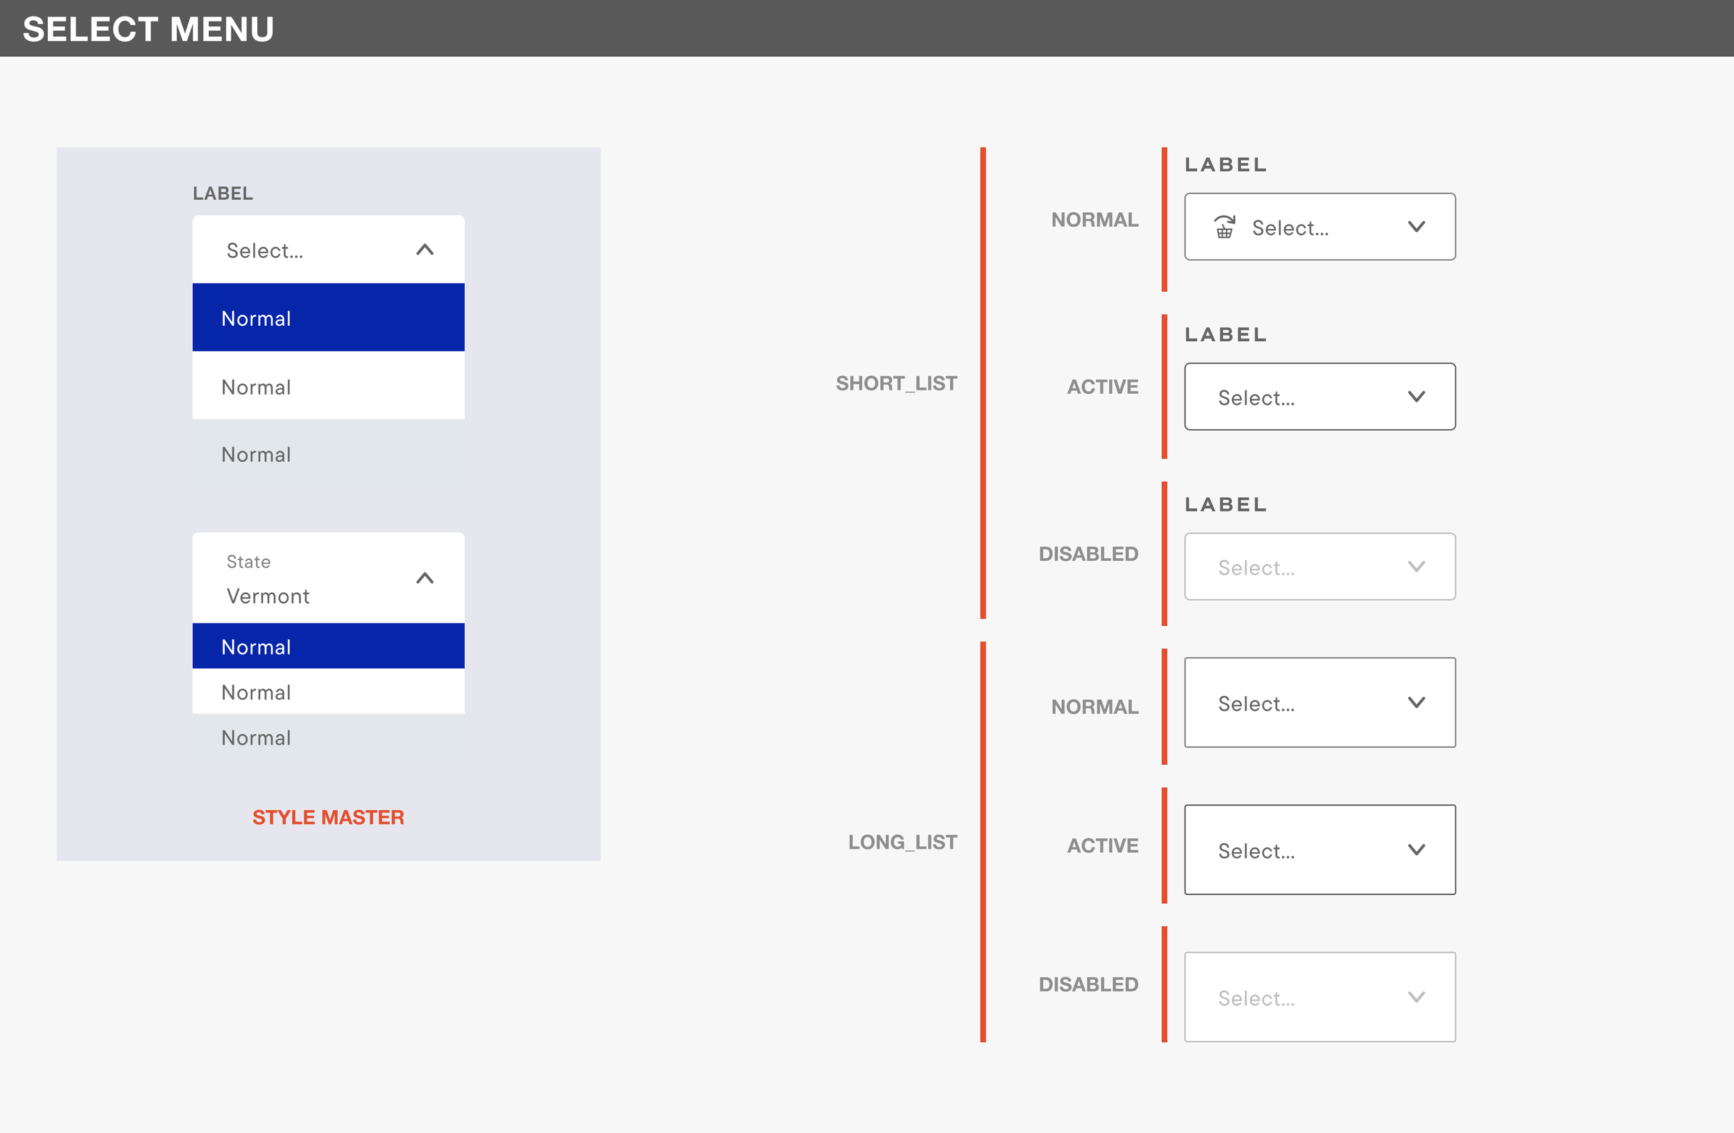Click the basket icon in the NORMAL select field

coord(1226,227)
